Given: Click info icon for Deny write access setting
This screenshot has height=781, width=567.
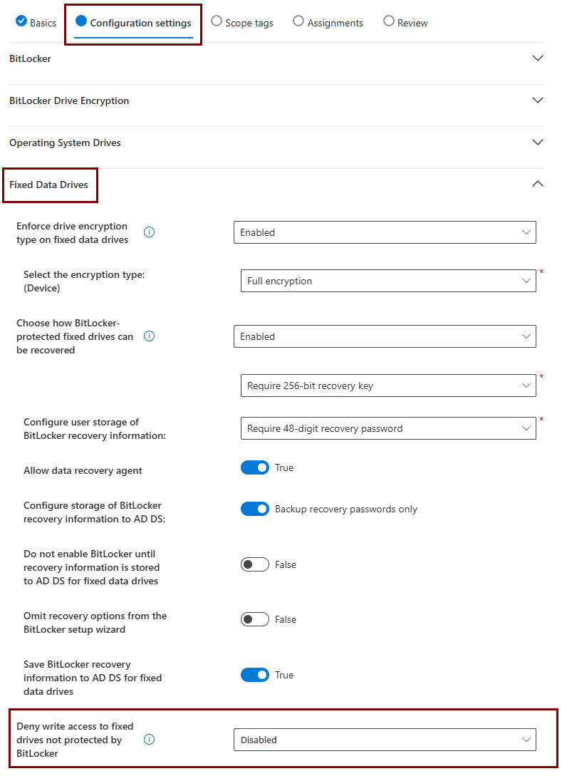Looking at the screenshot, I should pyautogui.click(x=150, y=740).
